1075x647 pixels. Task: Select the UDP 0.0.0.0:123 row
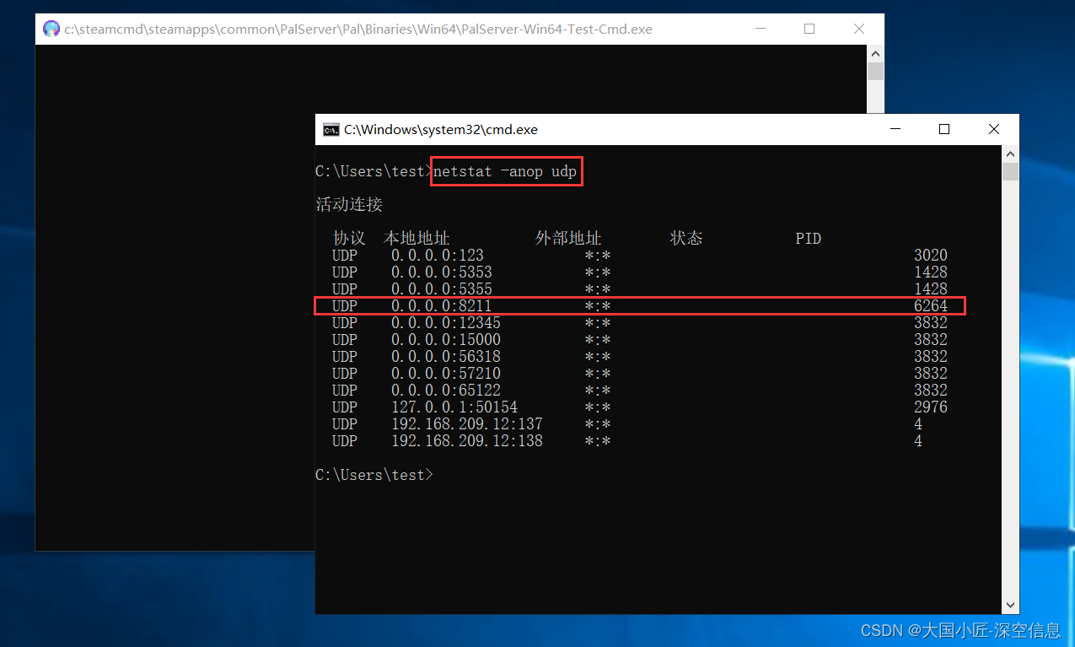click(438, 255)
